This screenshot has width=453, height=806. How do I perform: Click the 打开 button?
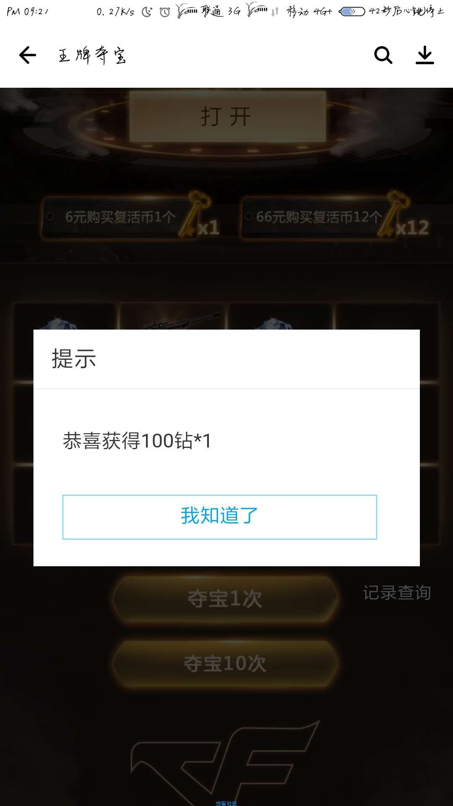[227, 117]
